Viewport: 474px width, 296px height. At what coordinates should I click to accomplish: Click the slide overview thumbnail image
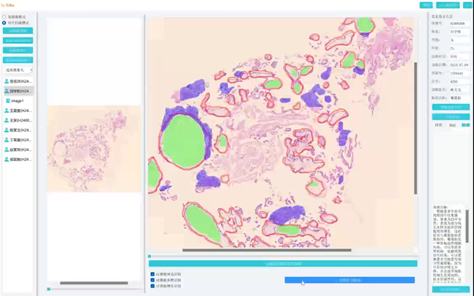94,149
